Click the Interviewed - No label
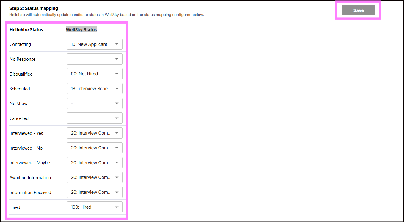 (x=26, y=148)
